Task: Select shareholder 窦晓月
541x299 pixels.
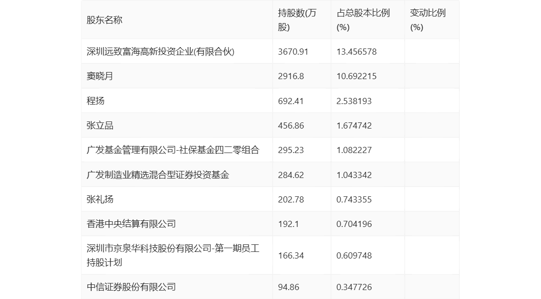Action: tap(100, 76)
